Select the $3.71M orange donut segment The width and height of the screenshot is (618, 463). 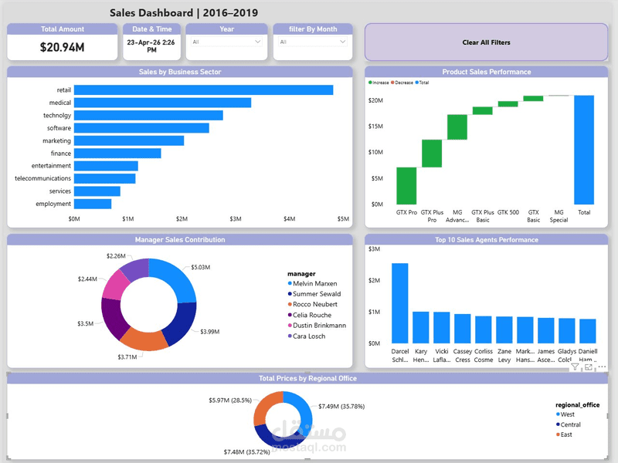point(144,340)
